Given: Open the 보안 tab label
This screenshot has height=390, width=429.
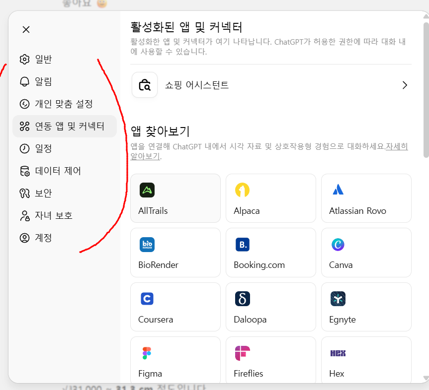Looking at the screenshot, I should point(43,194).
